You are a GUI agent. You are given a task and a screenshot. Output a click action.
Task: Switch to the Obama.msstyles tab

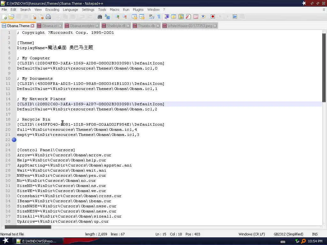point(82,26)
